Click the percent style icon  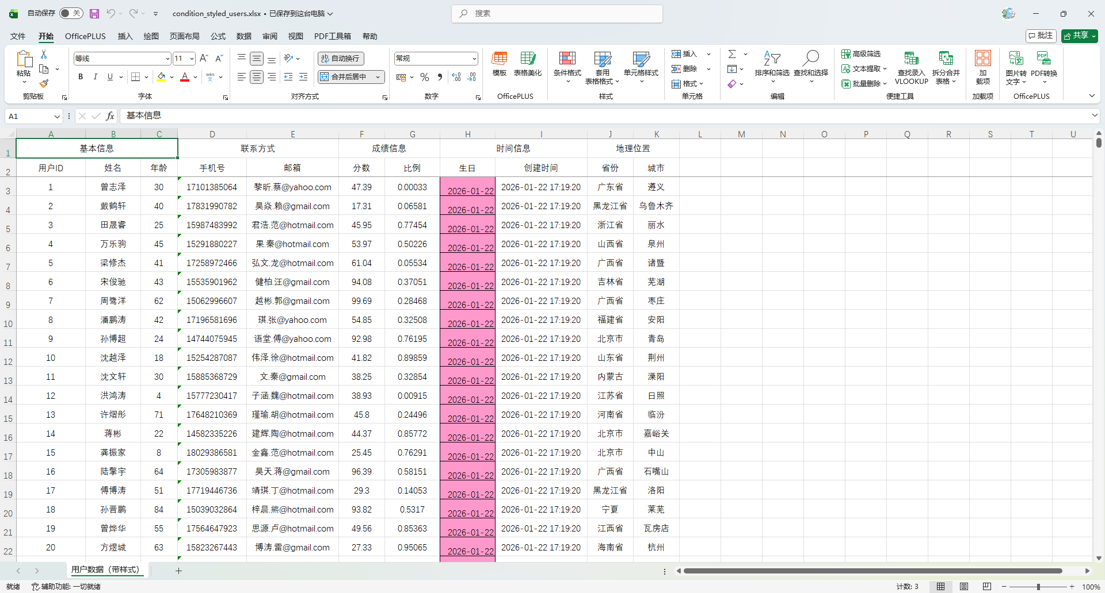[x=425, y=77]
